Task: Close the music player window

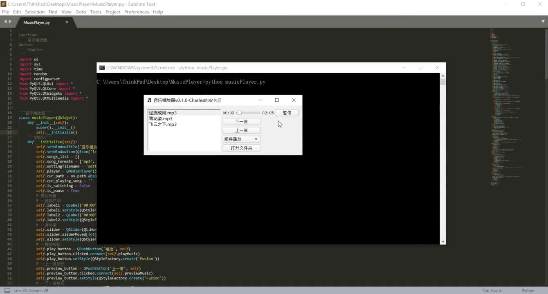Action: (x=294, y=100)
